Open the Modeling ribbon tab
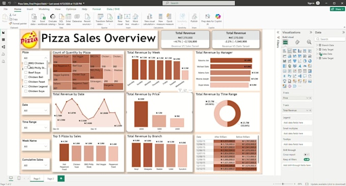The height and width of the screenshot is (186, 346). click(x=44, y=9)
